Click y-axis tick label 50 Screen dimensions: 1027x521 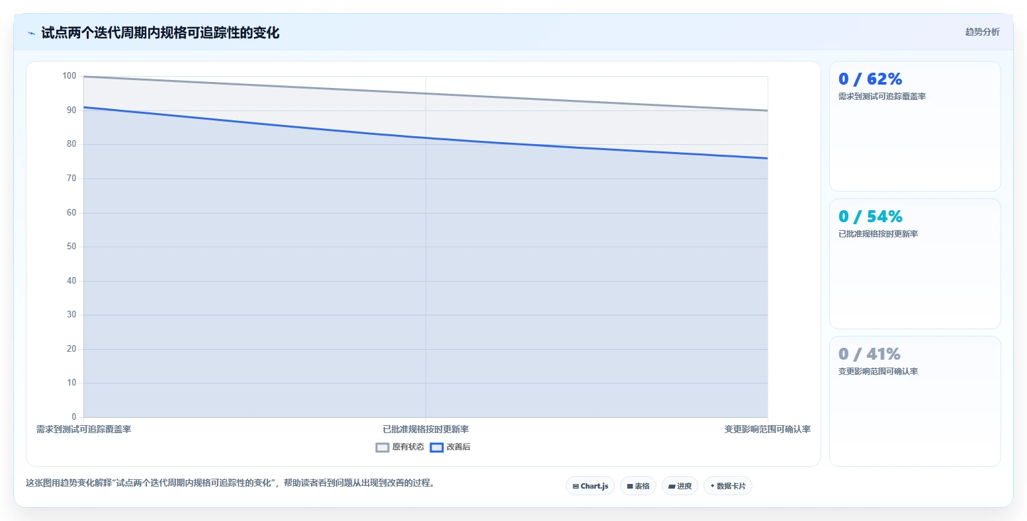[71, 247]
